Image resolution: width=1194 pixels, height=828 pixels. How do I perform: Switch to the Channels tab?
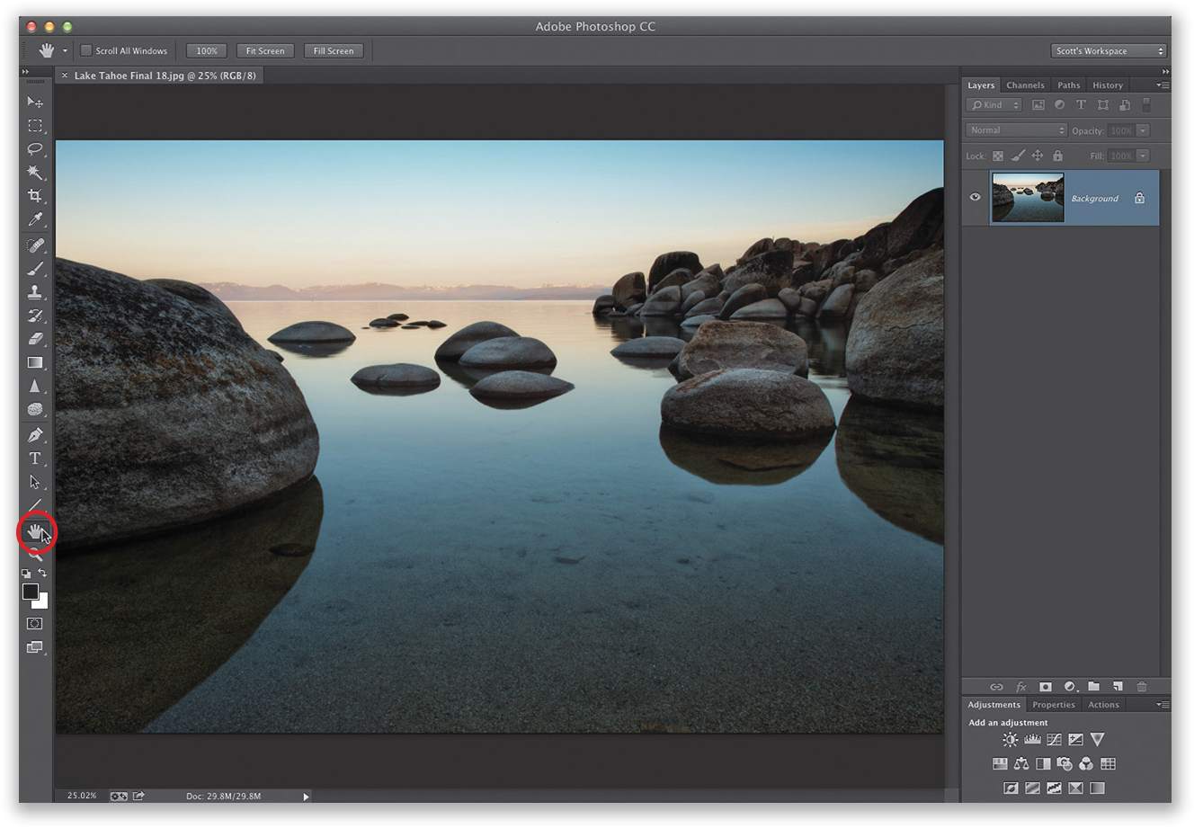[1025, 85]
